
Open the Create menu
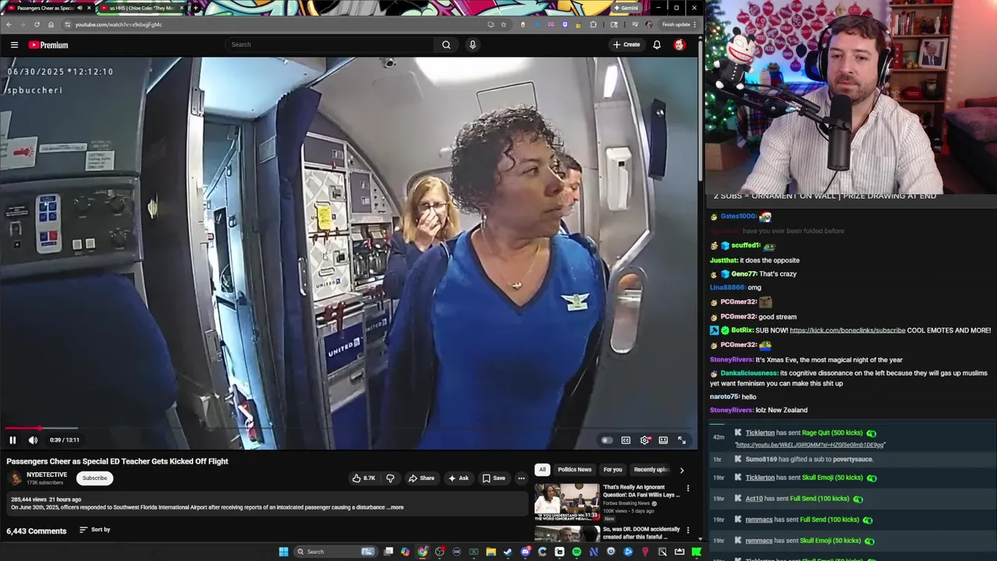[626, 44]
